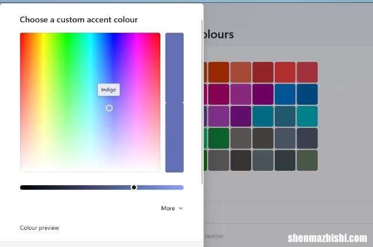Image resolution: width=373 pixels, height=247 pixels.
Task: Click the dialog's vertical scrollbar
Action: point(202,102)
